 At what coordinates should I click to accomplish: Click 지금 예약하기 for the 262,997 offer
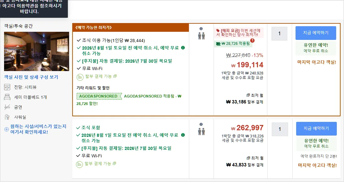[x=316, y=129]
